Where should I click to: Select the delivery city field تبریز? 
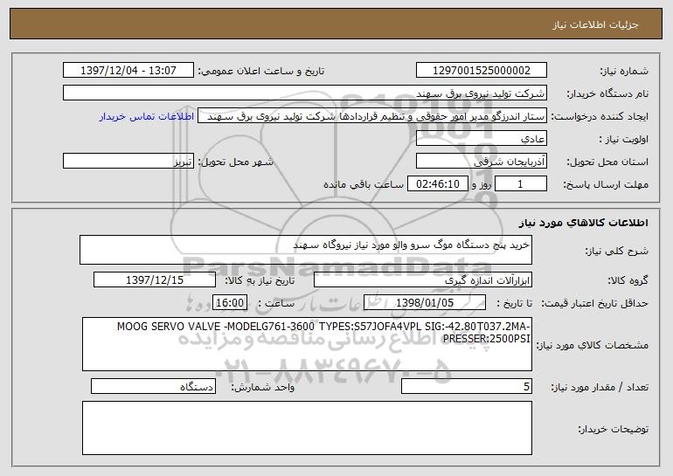128,162
